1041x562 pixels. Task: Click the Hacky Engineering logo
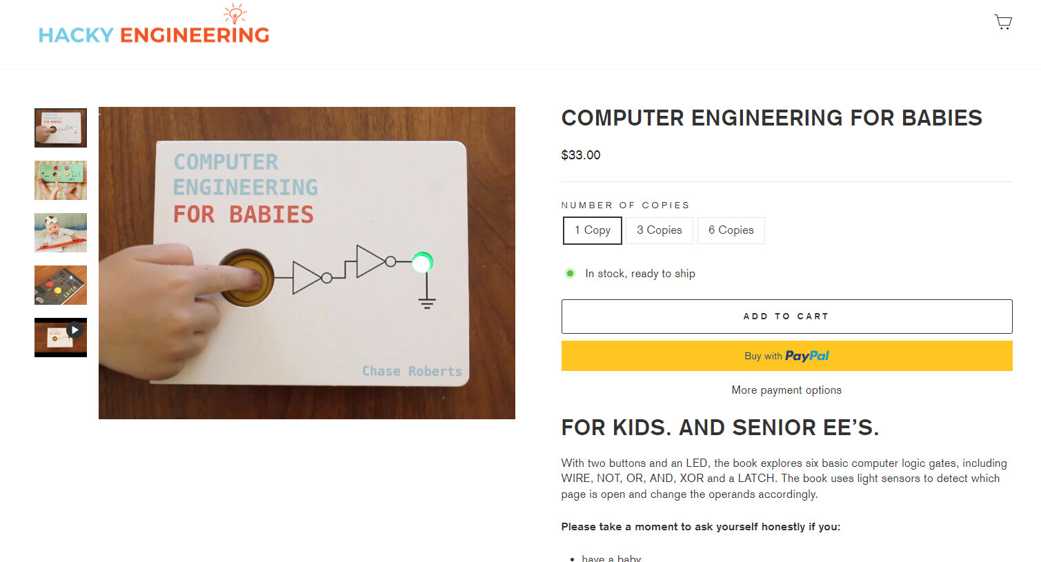pos(154,25)
